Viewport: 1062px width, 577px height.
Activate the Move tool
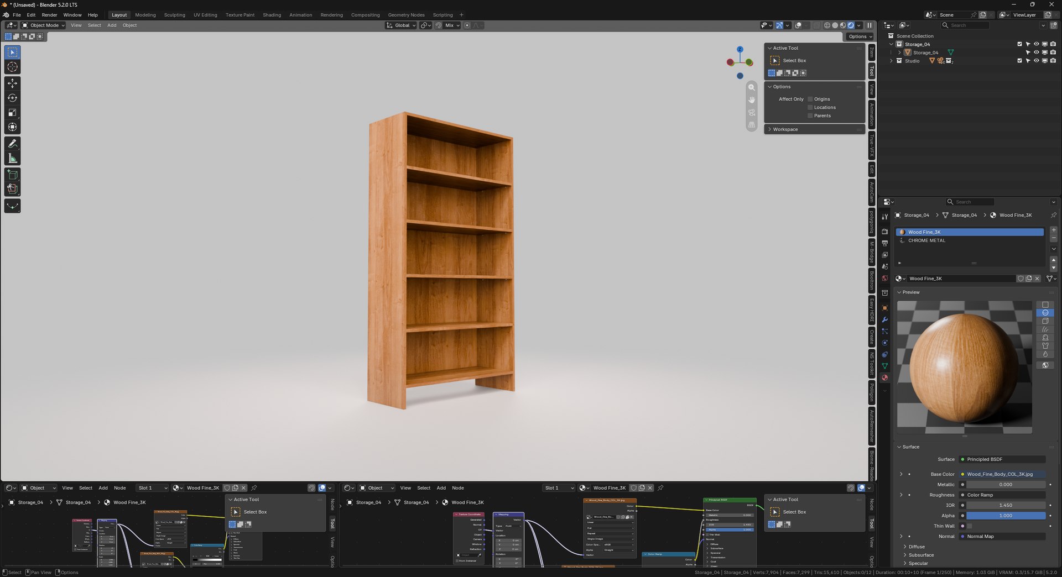[x=12, y=83]
